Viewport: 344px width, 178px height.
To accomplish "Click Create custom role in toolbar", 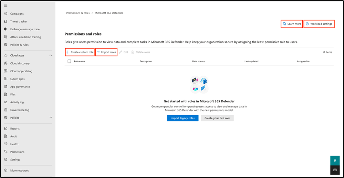I will point(80,52).
